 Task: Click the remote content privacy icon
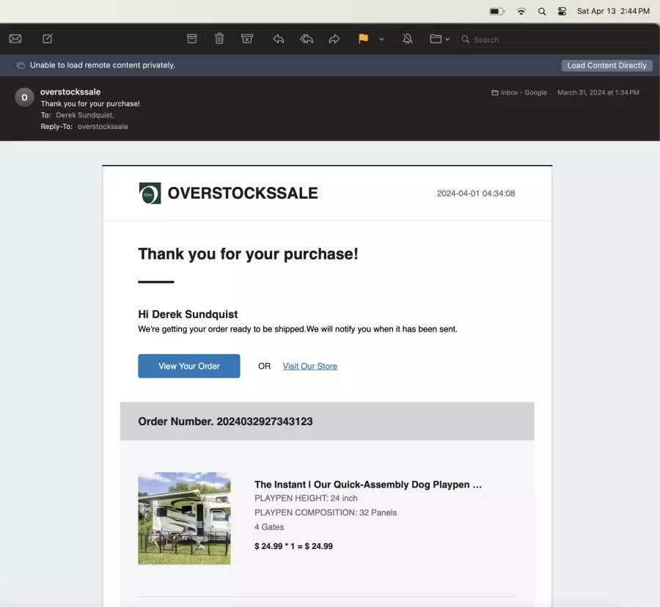21,65
